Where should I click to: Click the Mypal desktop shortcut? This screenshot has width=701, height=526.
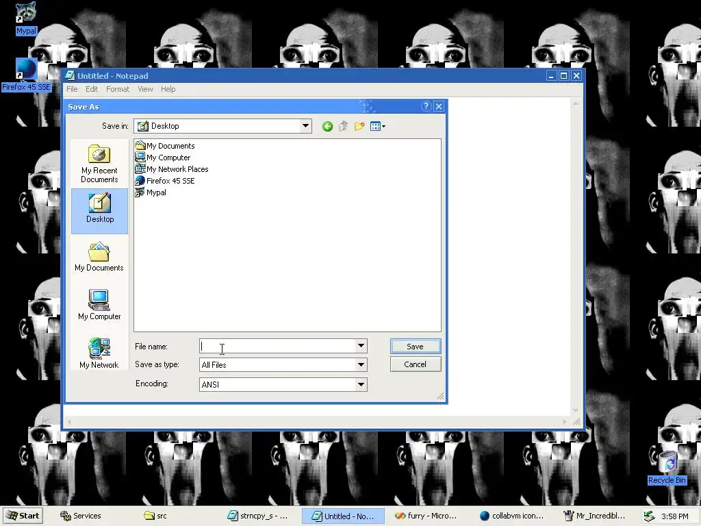pos(26,18)
